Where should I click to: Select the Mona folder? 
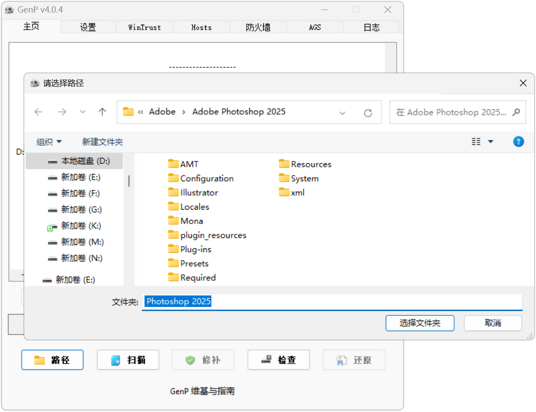point(185,221)
